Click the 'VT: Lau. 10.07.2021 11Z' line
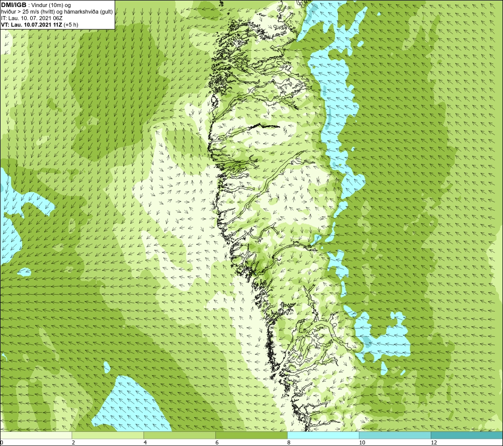Screen dimensions: 503x446 39,25
